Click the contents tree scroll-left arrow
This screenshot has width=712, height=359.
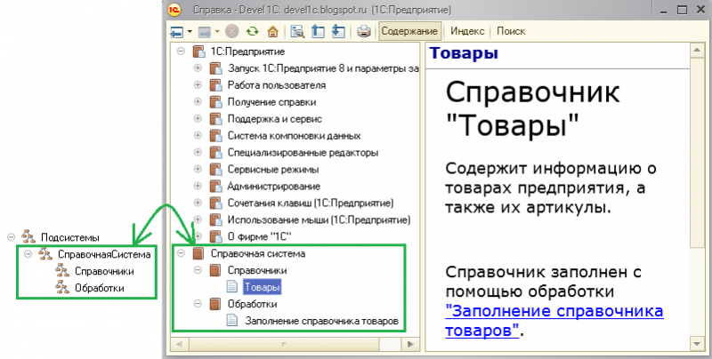pos(179,344)
